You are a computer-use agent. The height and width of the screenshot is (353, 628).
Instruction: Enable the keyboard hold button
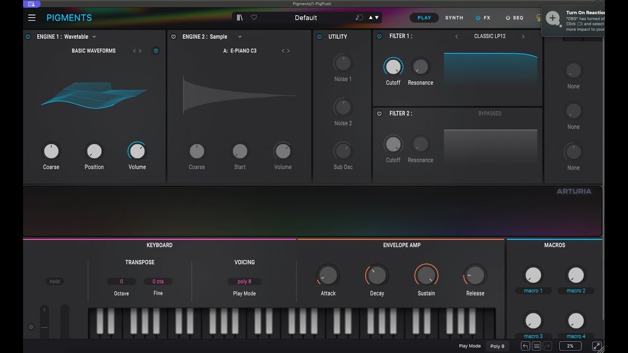coord(55,281)
